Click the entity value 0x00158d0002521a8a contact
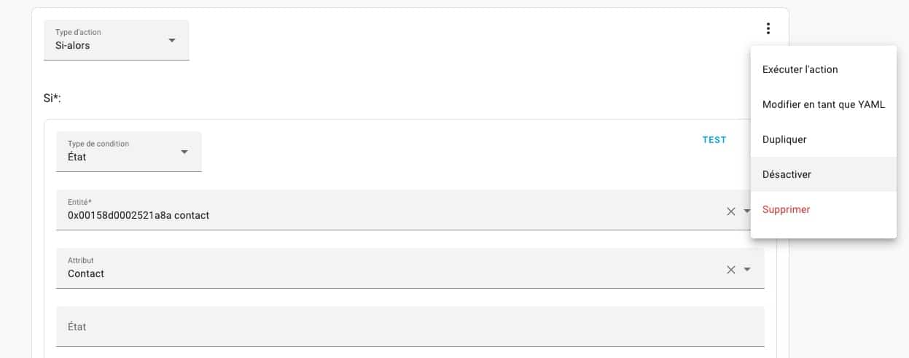The height and width of the screenshot is (358, 909). [x=139, y=215]
